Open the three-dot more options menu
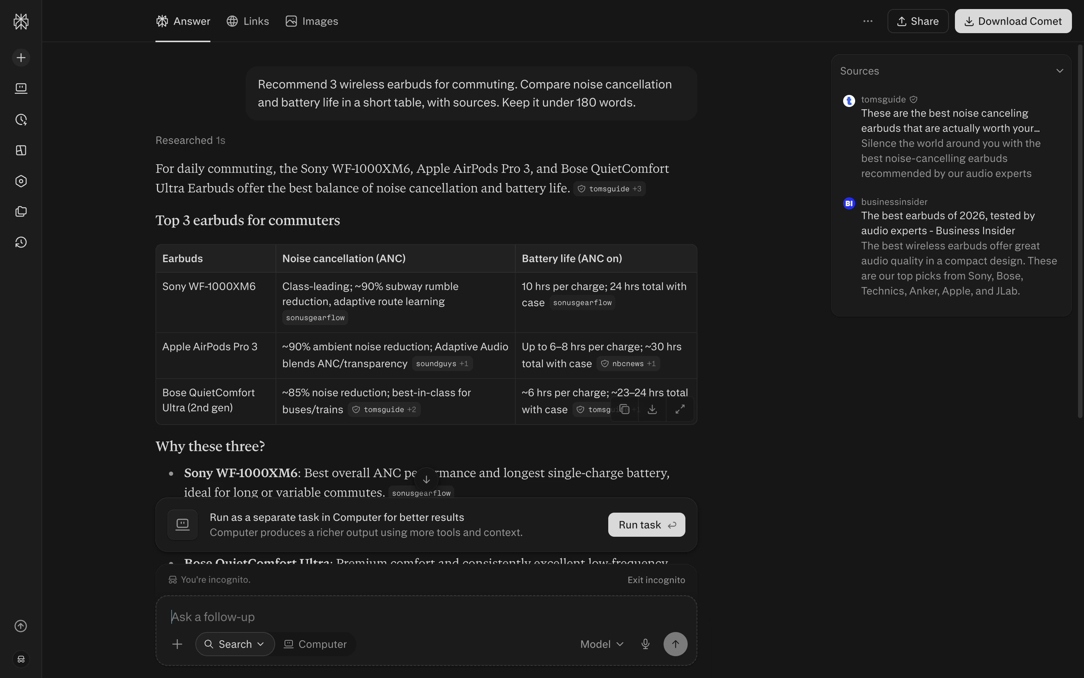Screen dimensions: 1084x678 pos(868,21)
